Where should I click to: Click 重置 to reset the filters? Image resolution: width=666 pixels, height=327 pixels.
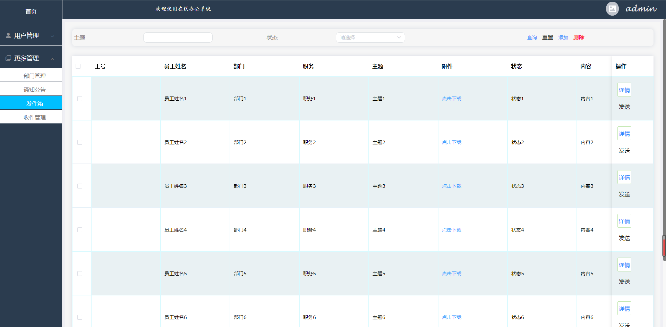coord(547,37)
